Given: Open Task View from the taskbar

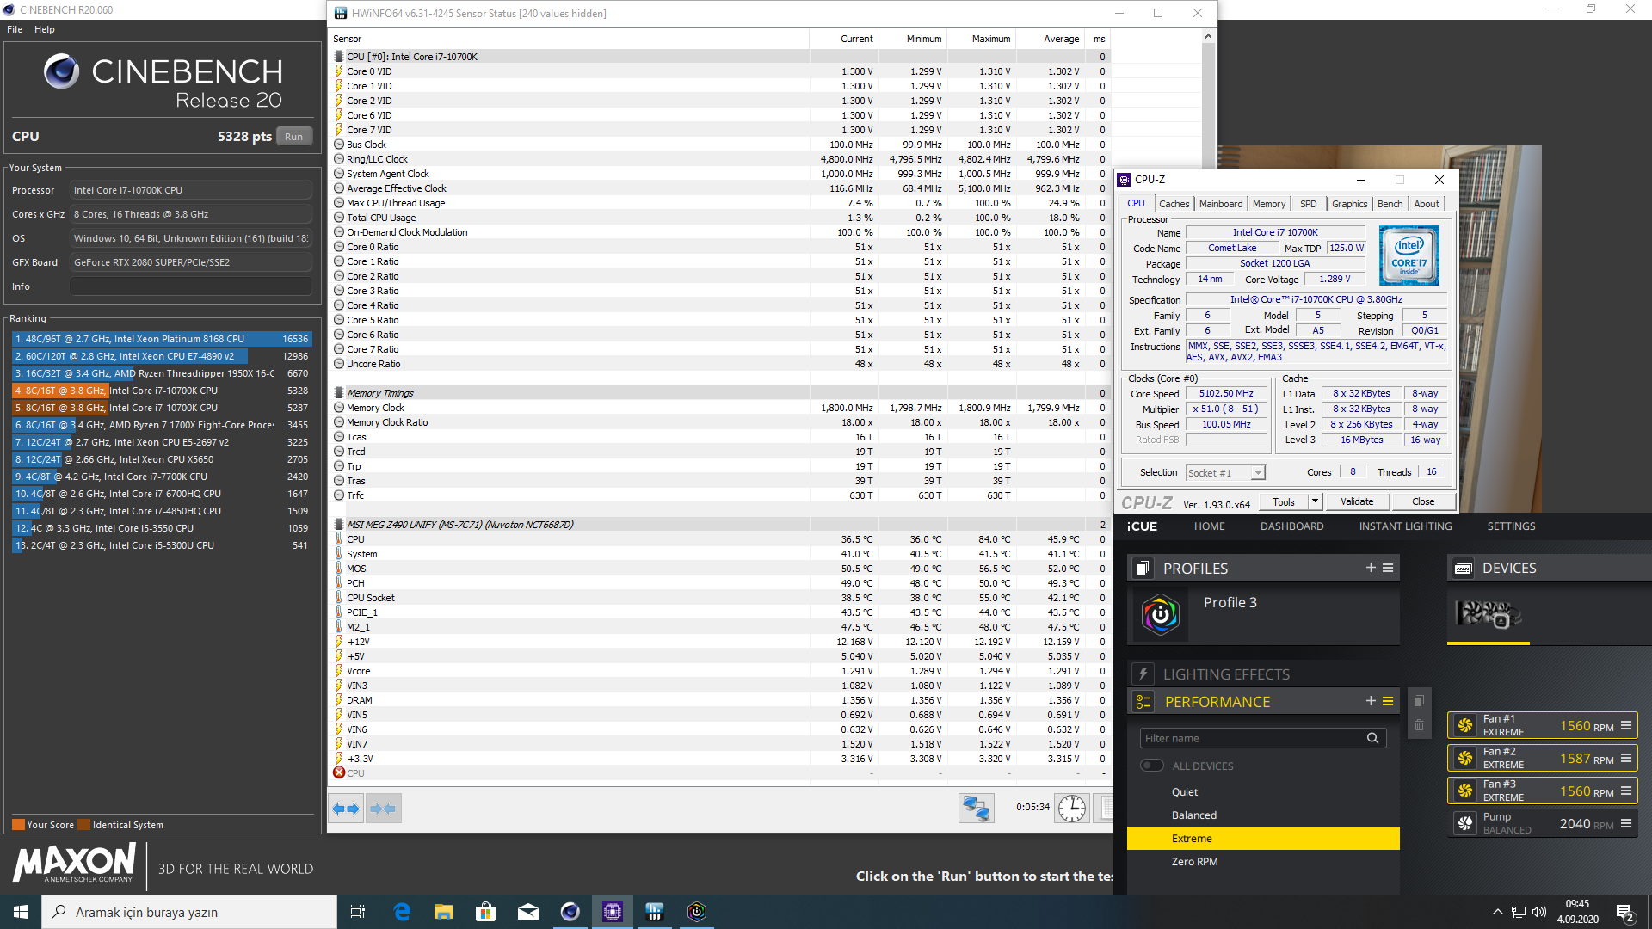Looking at the screenshot, I should (x=358, y=912).
